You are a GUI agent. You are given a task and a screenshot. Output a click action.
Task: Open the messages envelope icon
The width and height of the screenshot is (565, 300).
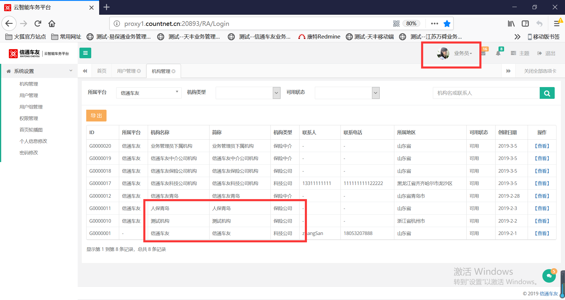[x=483, y=53]
